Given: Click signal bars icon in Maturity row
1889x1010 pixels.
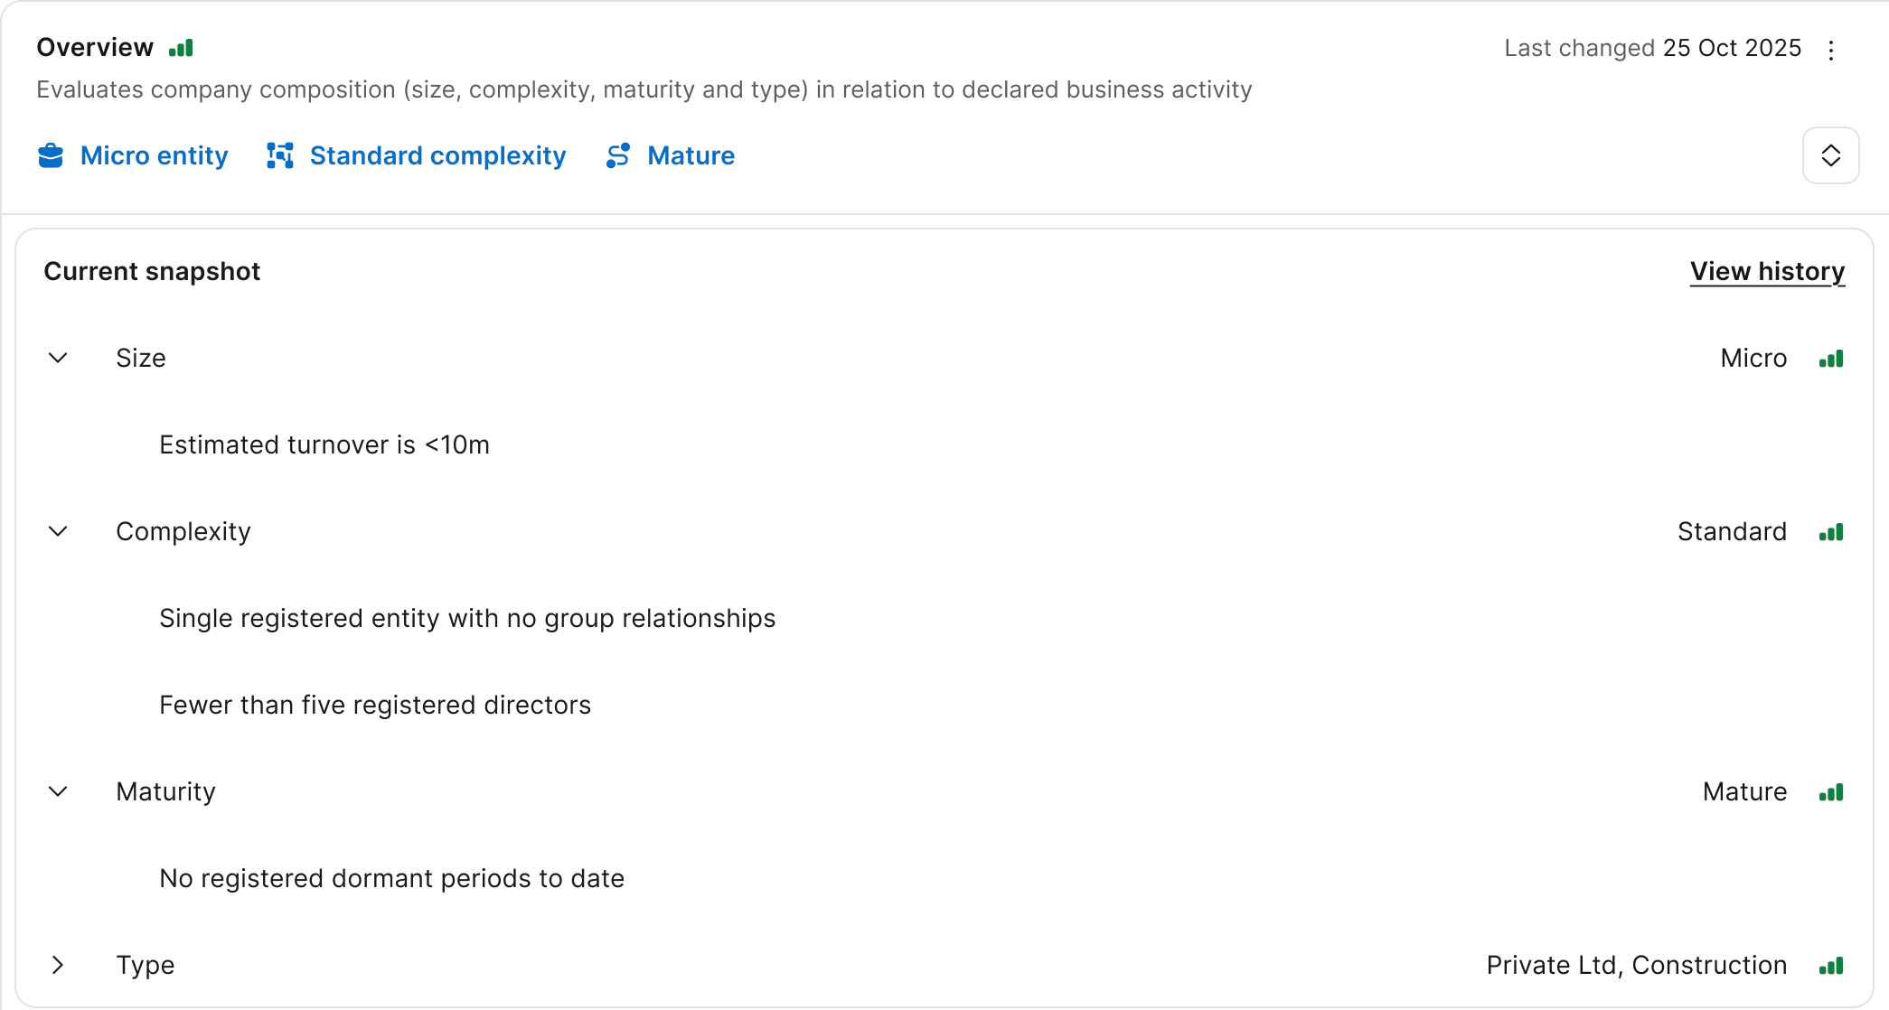Looking at the screenshot, I should pos(1831,792).
